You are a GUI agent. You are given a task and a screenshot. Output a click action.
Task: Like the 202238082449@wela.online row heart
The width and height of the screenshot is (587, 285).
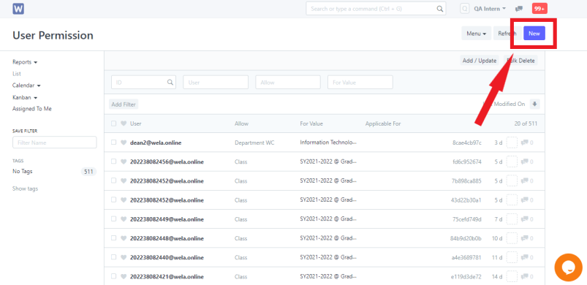[123, 219]
